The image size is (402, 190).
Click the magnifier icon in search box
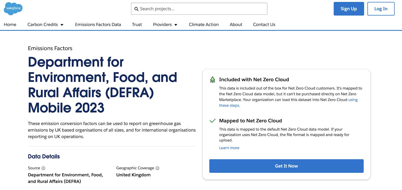(136, 9)
